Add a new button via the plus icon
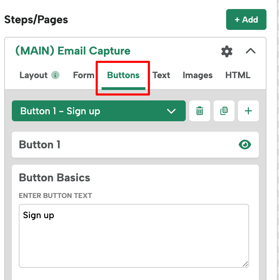279x280 pixels. pos(248,111)
